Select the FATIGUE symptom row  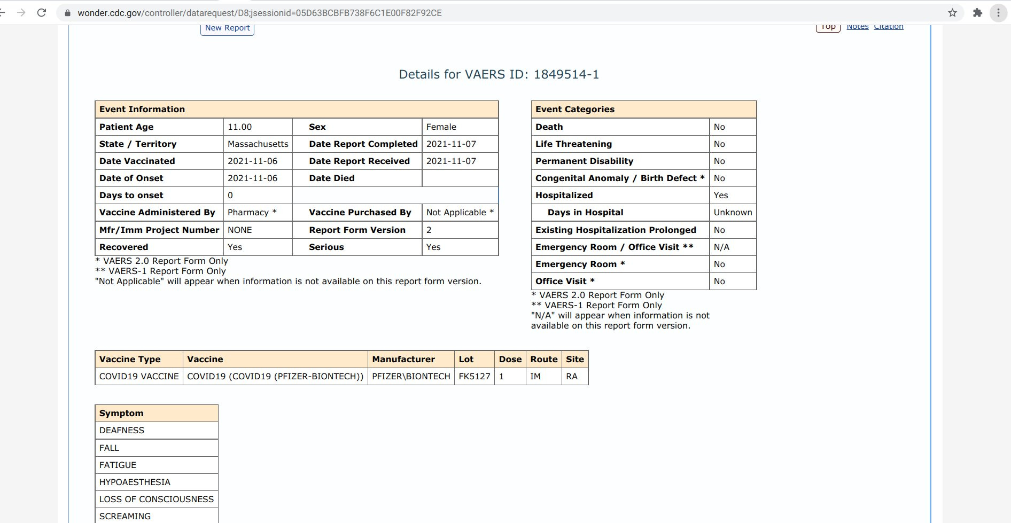[x=157, y=465]
